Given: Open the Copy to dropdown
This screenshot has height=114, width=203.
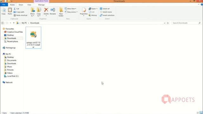Looking at the screenshot, I should [39, 12].
